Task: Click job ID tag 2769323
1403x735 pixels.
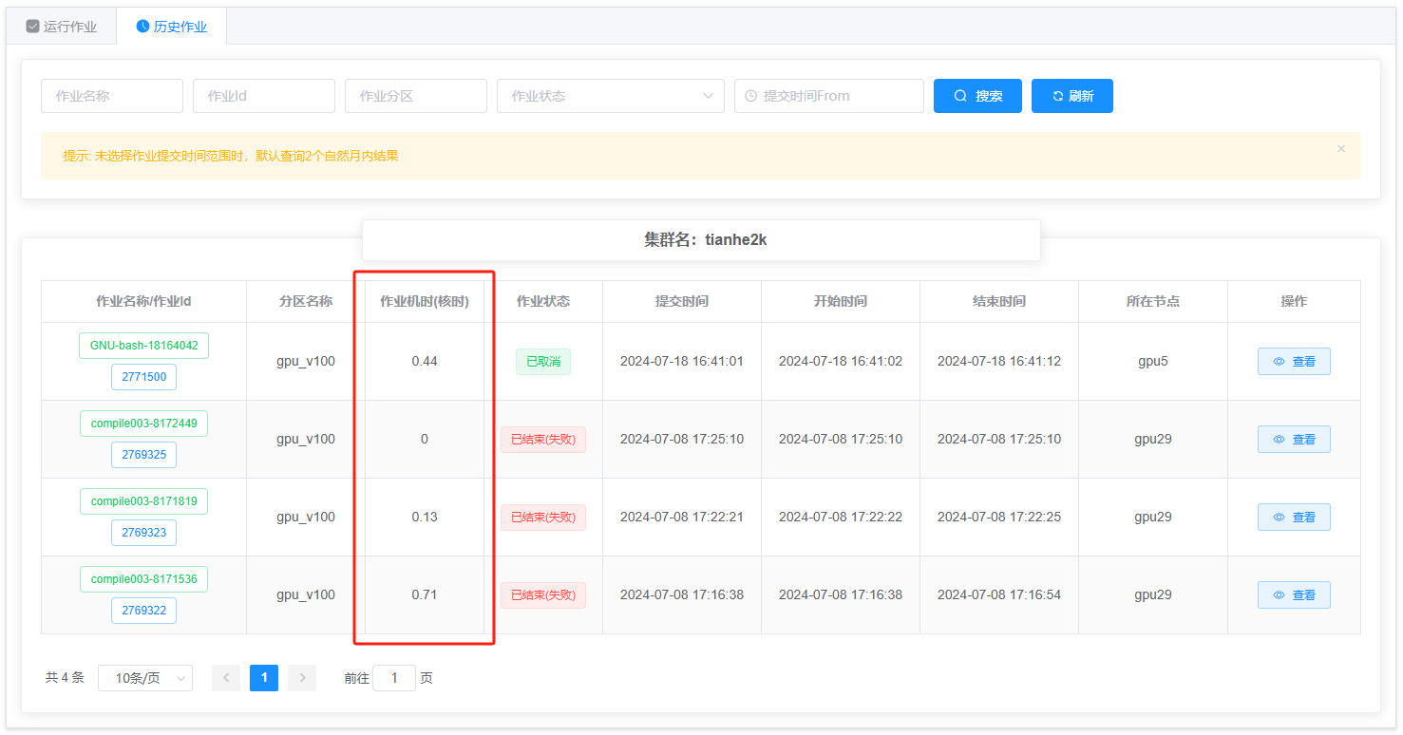Action: tap(143, 533)
